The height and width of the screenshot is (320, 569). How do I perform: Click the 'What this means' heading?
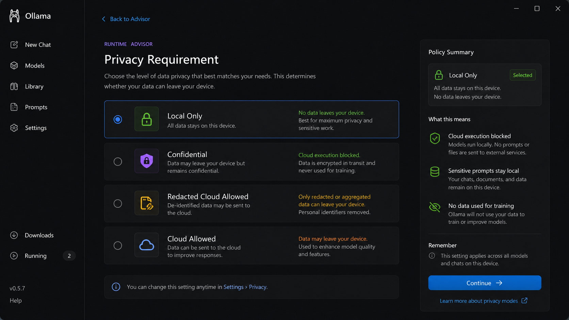(449, 119)
